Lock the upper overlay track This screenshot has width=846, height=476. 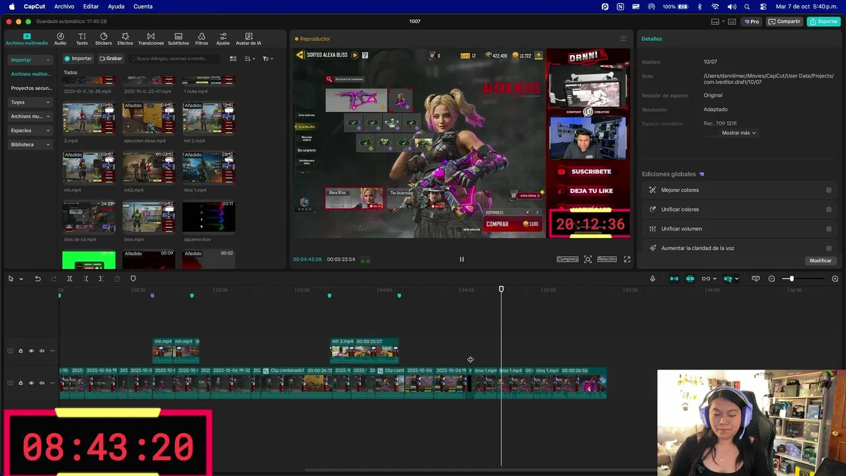(20, 351)
